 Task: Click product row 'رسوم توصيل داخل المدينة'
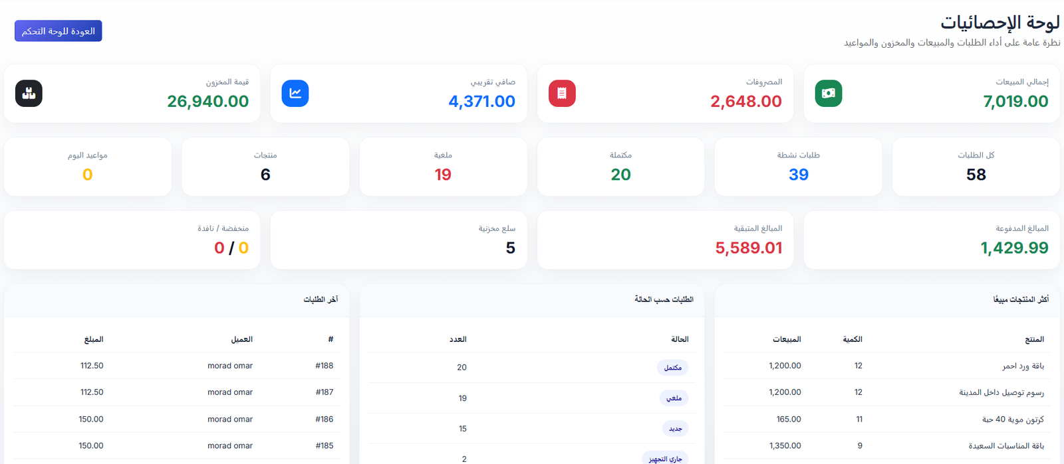(887, 392)
